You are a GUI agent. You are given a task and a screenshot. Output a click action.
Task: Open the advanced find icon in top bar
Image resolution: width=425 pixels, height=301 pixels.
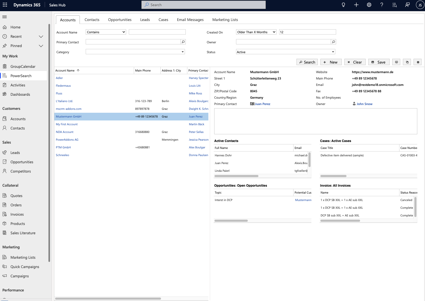coord(394,5)
